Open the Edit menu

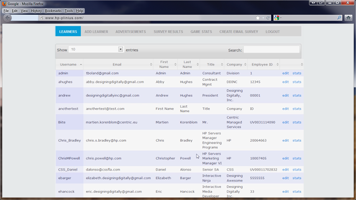[x=15, y=10]
